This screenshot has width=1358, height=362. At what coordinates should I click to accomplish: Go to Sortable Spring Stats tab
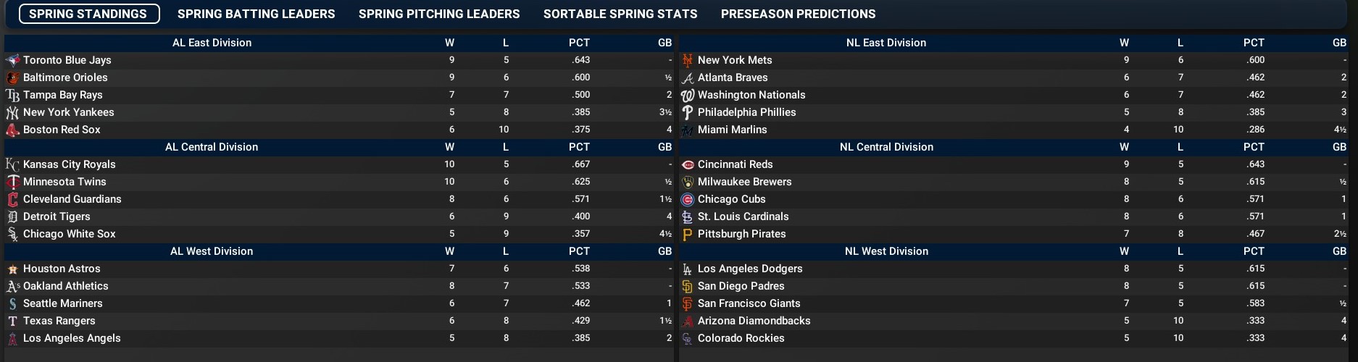620,14
